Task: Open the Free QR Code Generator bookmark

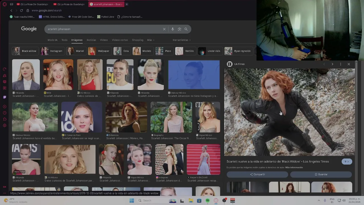Action: (81, 17)
